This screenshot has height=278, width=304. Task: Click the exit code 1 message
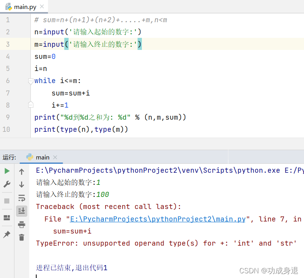tap(72, 268)
